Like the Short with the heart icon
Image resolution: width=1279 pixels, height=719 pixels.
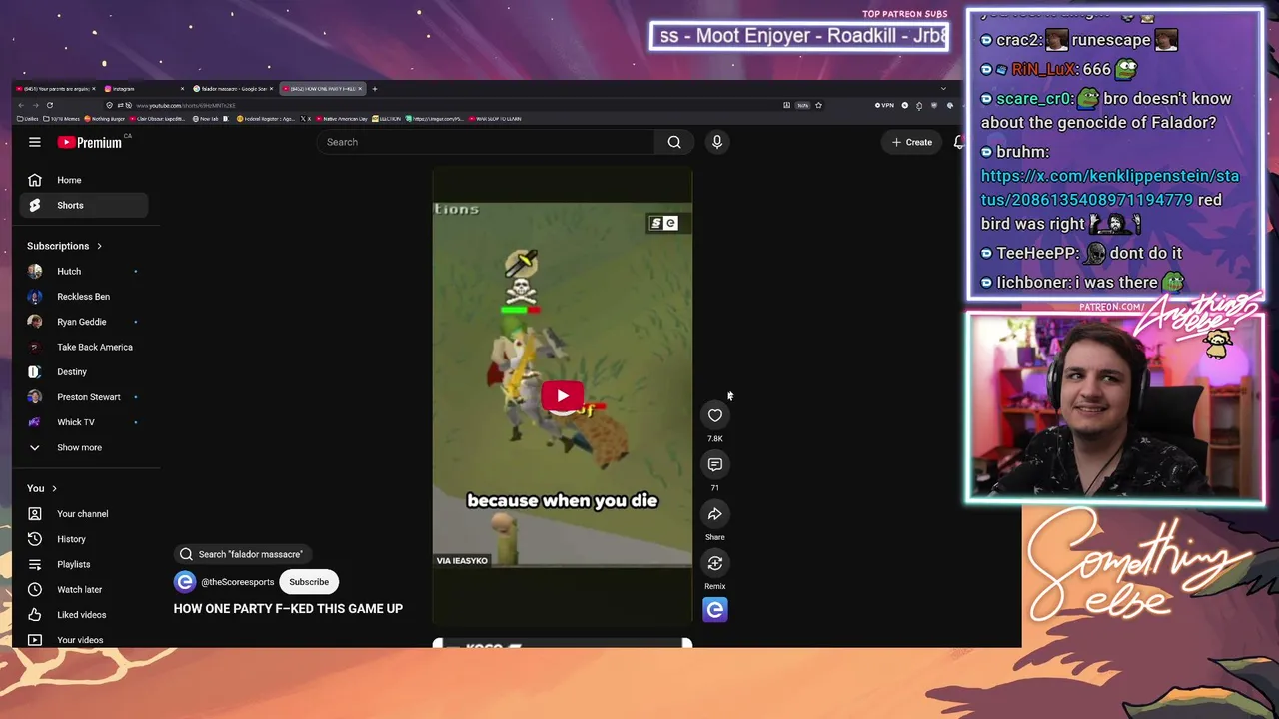(x=715, y=415)
